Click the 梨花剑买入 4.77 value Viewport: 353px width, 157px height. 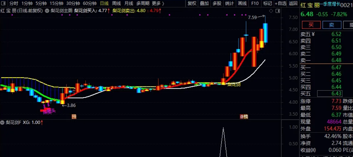tap(92, 11)
